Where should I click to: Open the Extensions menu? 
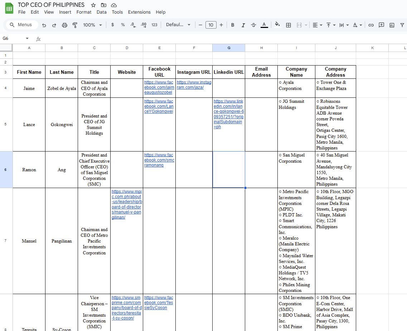pyautogui.click(x=139, y=12)
